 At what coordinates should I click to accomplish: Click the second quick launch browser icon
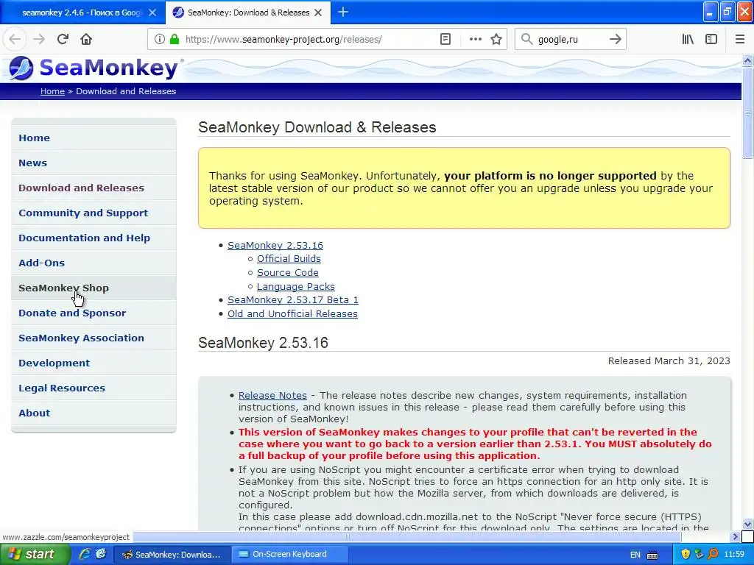(x=101, y=554)
